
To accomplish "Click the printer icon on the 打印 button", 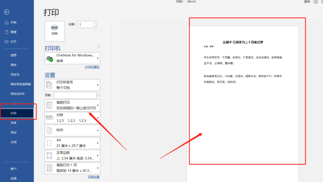I will pyautogui.click(x=55, y=28).
